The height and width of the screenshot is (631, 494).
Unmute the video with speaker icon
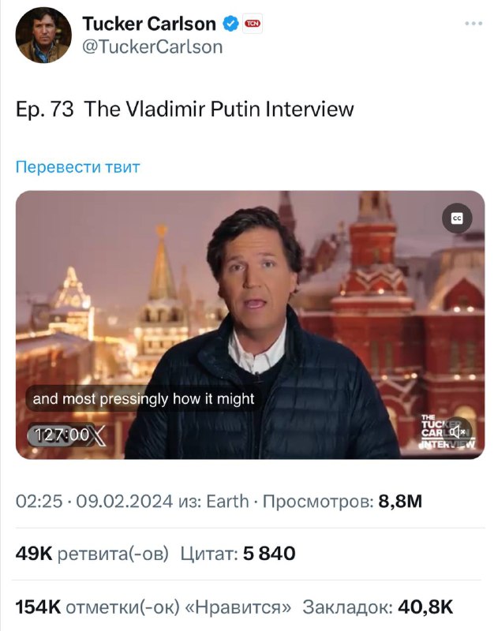[458, 432]
